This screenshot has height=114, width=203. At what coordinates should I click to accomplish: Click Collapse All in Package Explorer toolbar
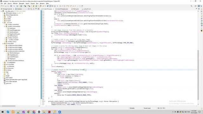29,9
